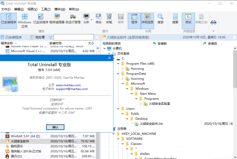Expand Huorong under Program Files (x86)
This screenshot has height=159, width=237.
pyautogui.click(x=123, y=69)
